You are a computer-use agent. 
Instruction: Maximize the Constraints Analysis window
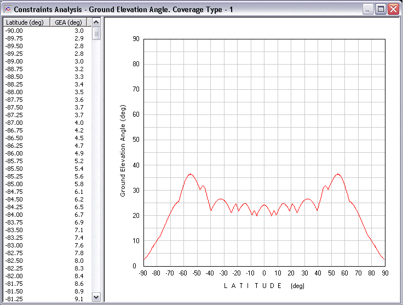coord(381,9)
